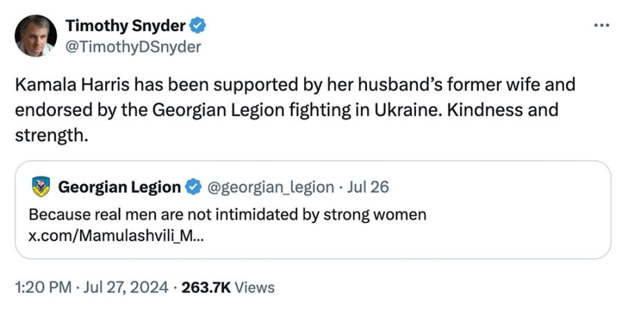Viewport: 622px width, 309px height.
Task: Click Timothy Snyder's profile photo
Action: point(35,36)
